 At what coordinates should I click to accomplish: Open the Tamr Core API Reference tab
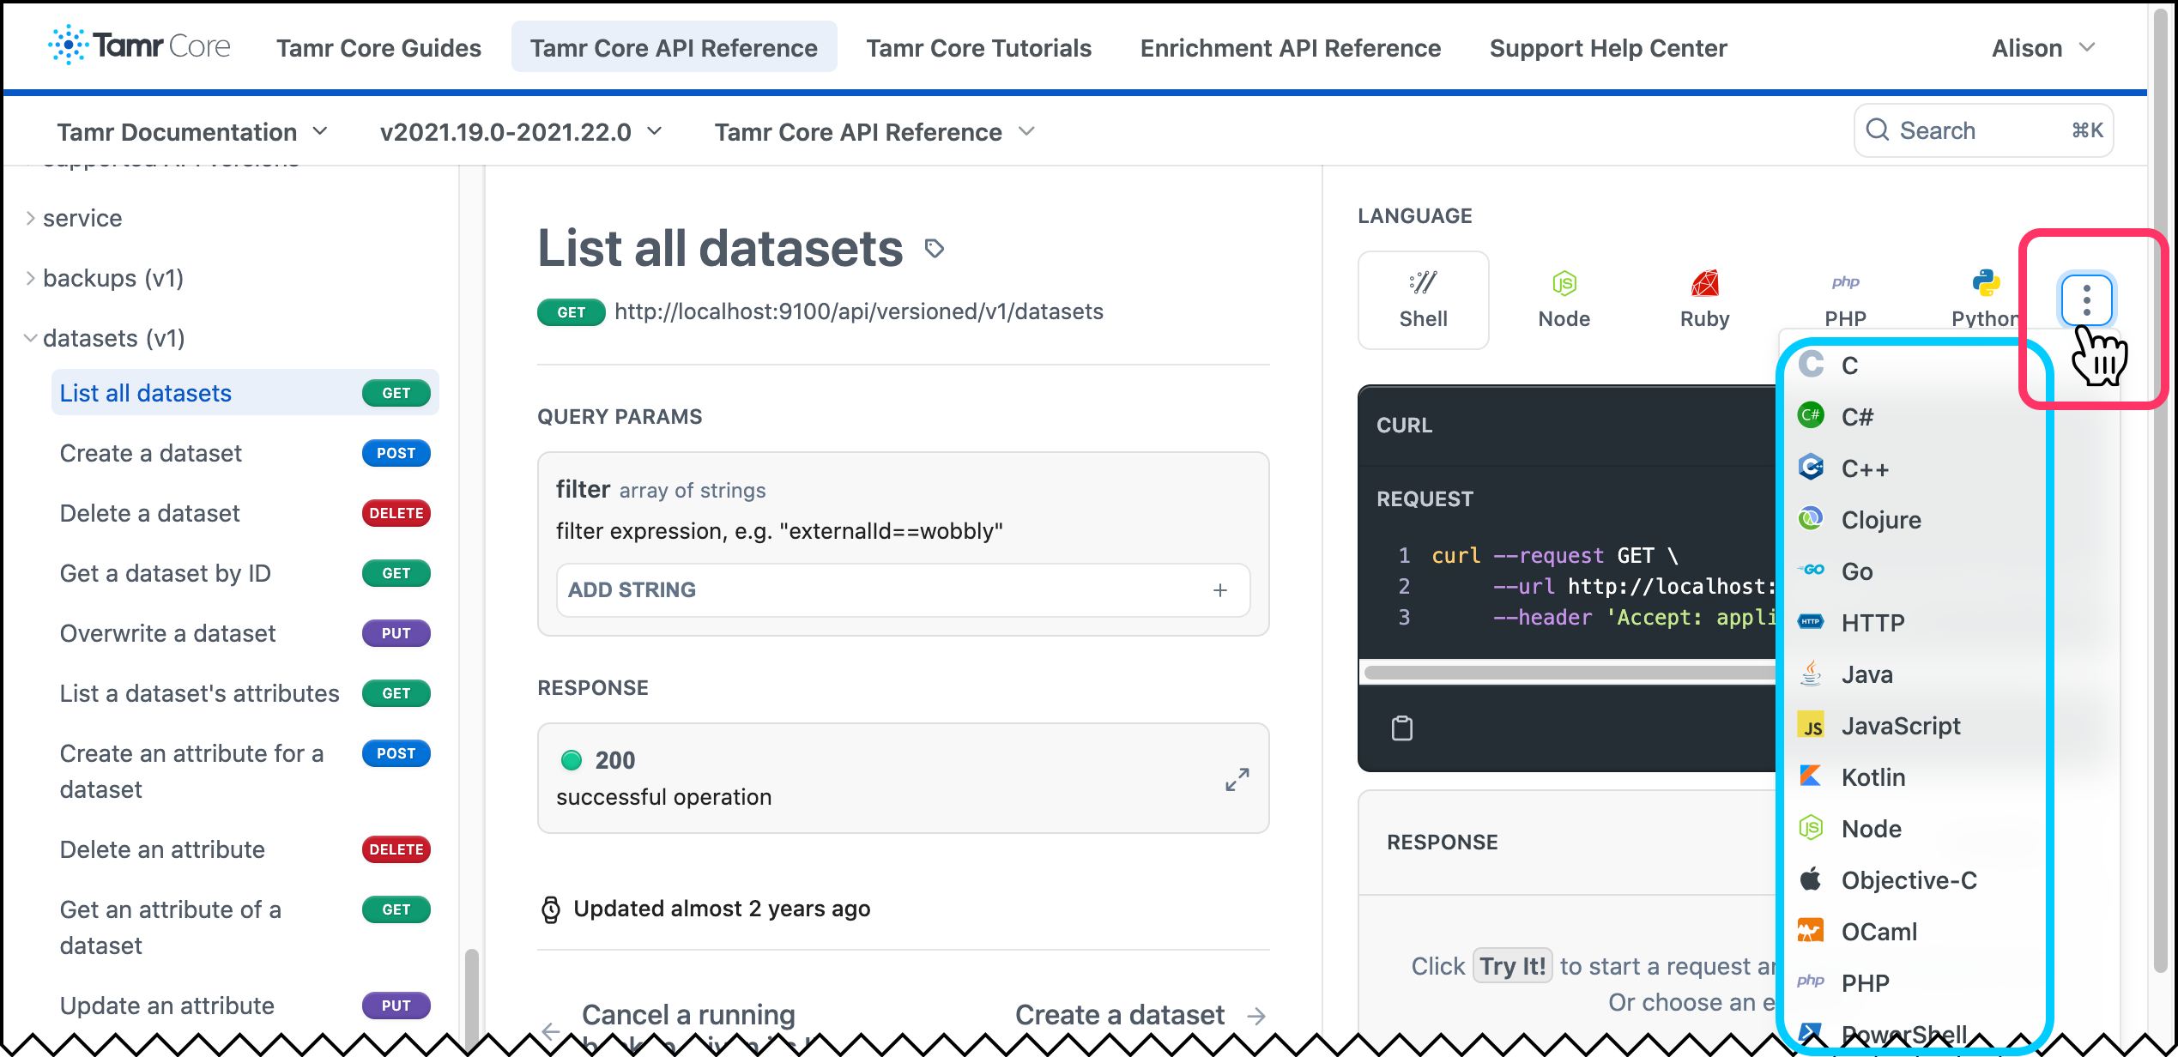click(674, 48)
